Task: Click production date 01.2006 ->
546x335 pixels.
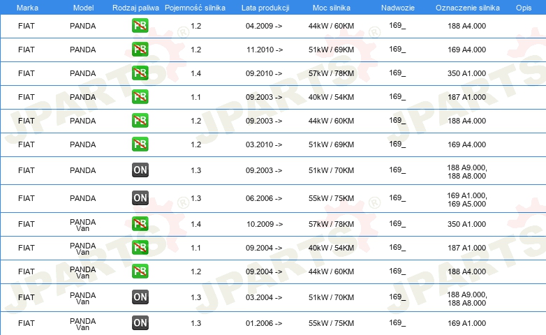Action: point(264,323)
